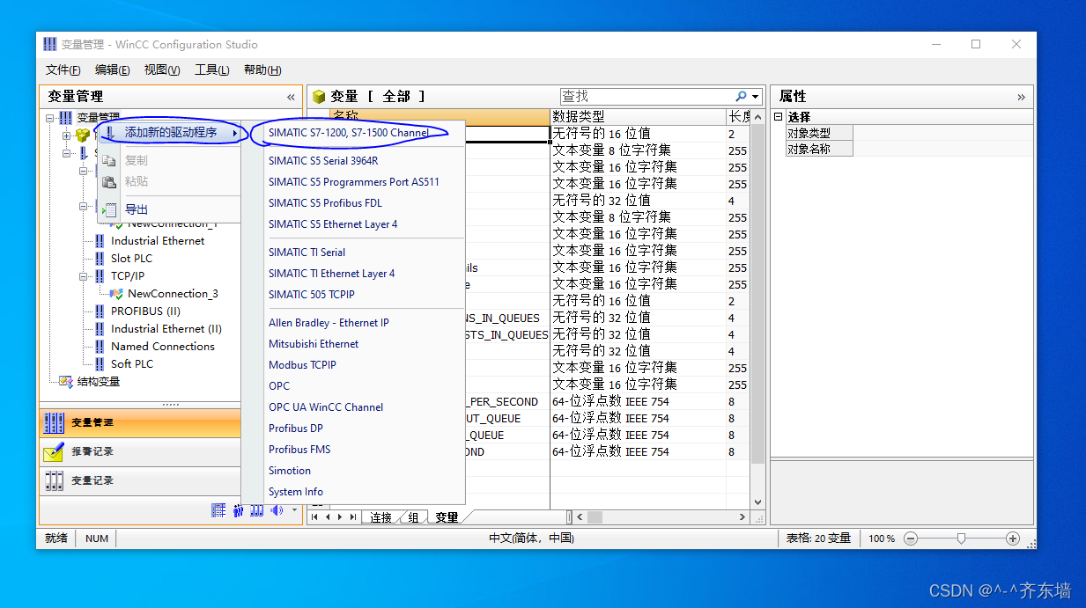This screenshot has width=1086, height=608.
Task: Go to previous sheet tab arrow
Action: [x=328, y=517]
